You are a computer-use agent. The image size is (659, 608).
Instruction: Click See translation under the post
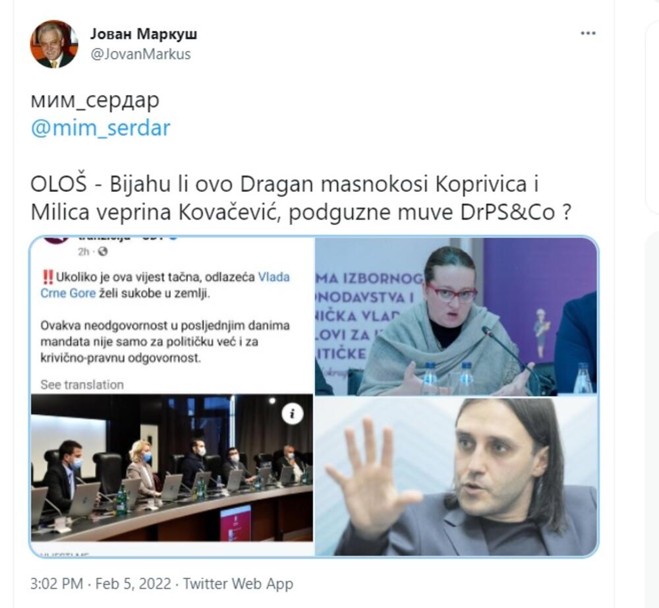82,384
